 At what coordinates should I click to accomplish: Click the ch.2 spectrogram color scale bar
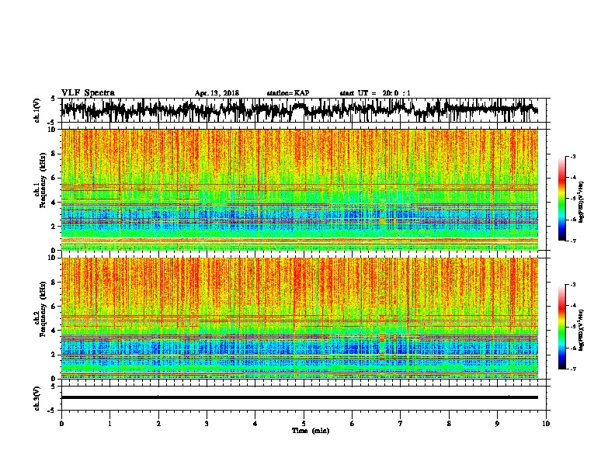(x=561, y=327)
